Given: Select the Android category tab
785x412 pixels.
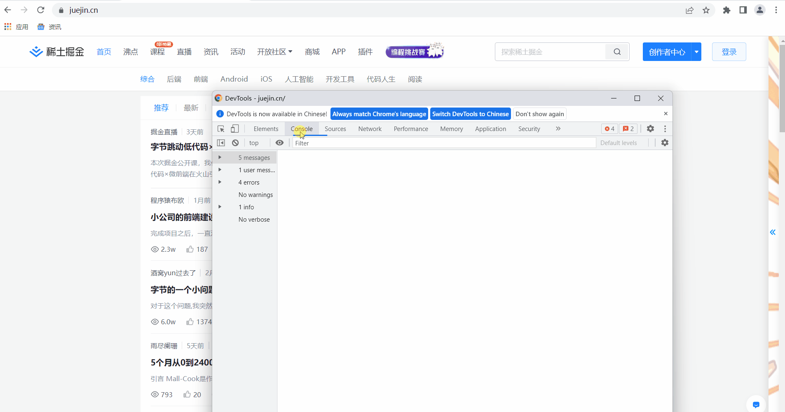Looking at the screenshot, I should point(234,79).
